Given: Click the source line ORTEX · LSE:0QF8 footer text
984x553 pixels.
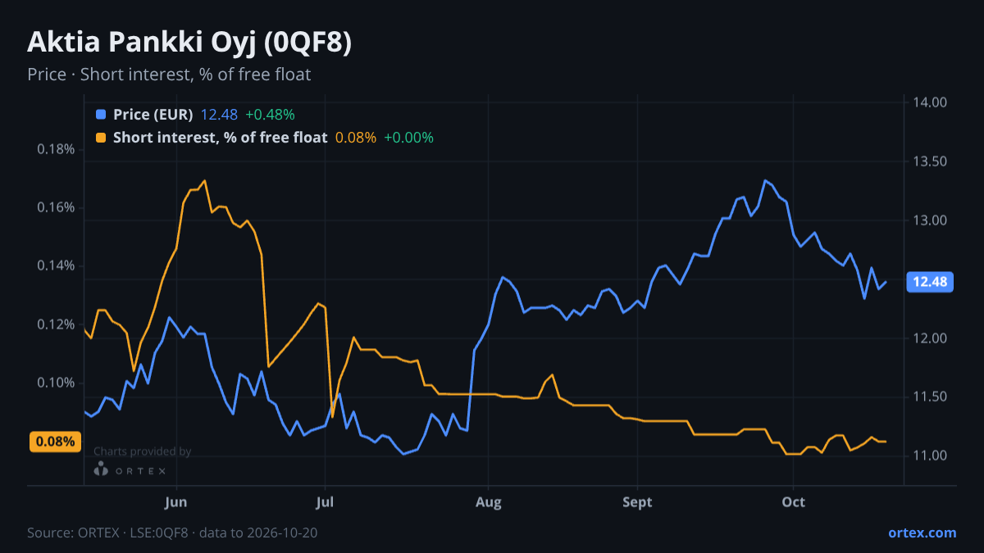Looking at the screenshot, I should (x=172, y=533).
